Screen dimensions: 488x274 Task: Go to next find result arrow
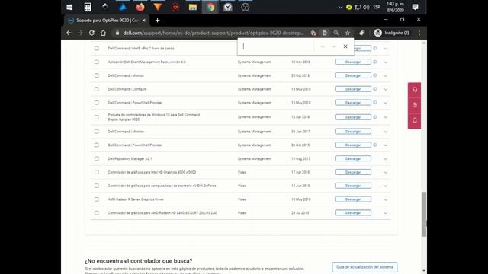(x=334, y=46)
